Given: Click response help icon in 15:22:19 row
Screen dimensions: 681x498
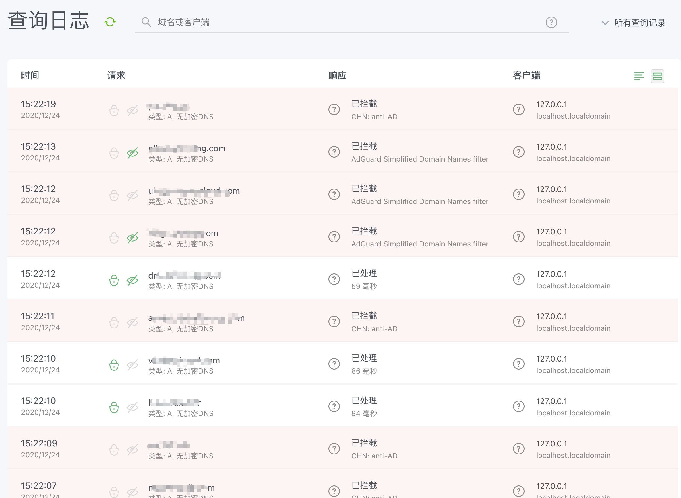Looking at the screenshot, I should [x=334, y=109].
